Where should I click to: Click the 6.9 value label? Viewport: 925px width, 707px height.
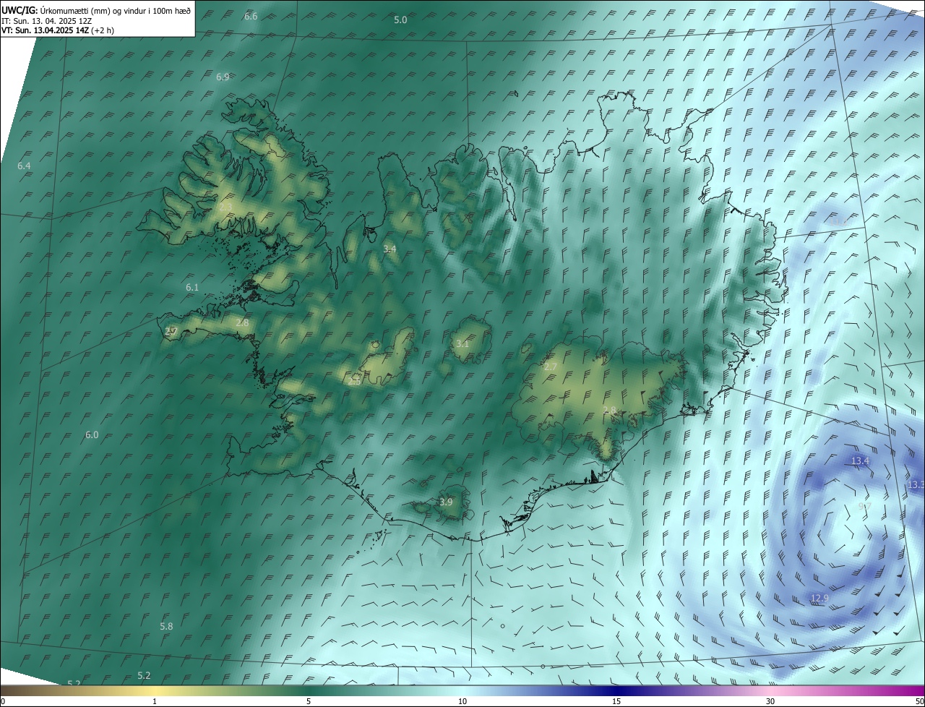coord(223,77)
